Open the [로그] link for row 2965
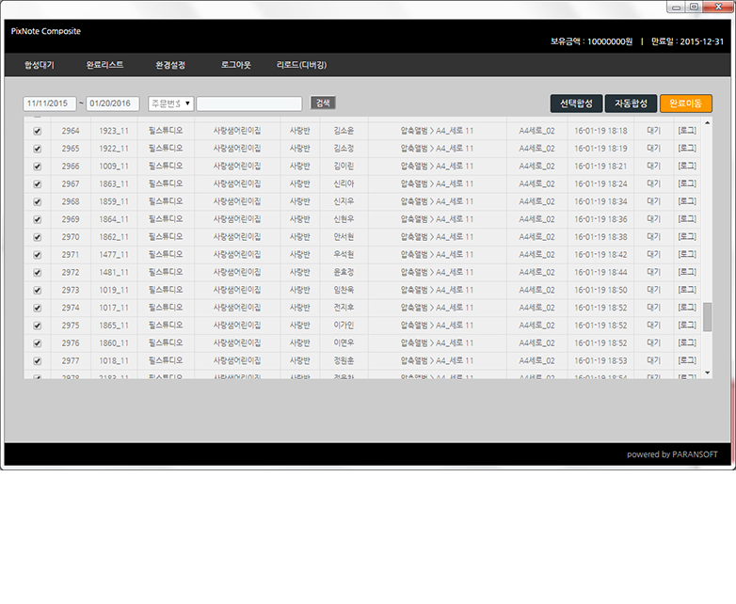Image resolution: width=736 pixels, height=604 pixels. [687, 149]
